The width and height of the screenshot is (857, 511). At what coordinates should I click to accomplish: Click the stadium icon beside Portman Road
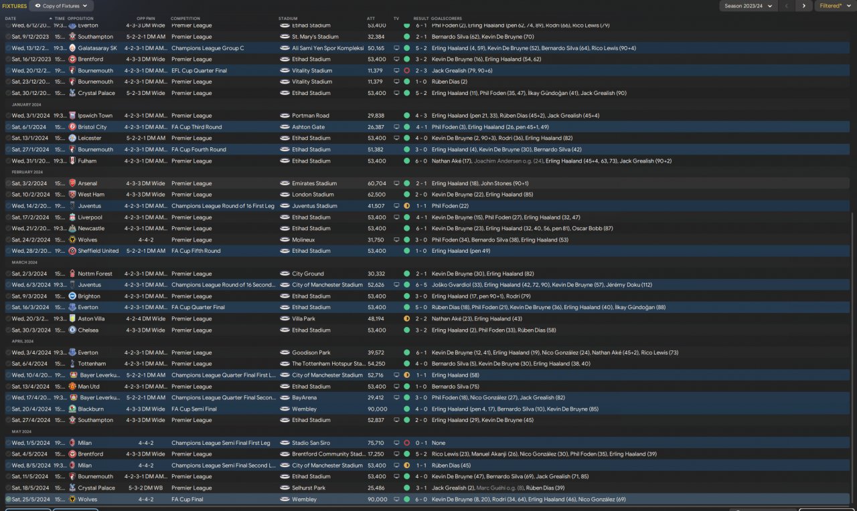click(285, 116)
